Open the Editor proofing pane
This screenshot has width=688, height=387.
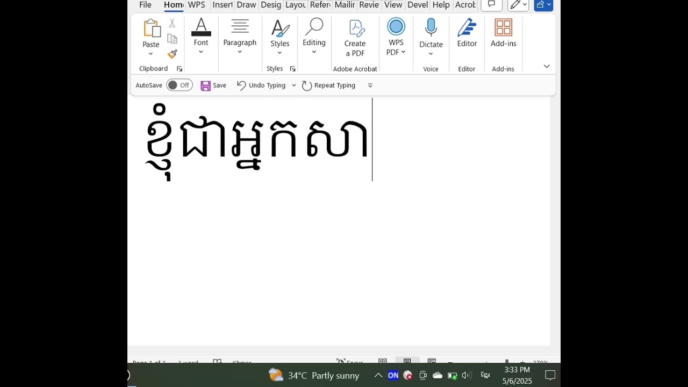pyautogui.click(x=467, y=33)
